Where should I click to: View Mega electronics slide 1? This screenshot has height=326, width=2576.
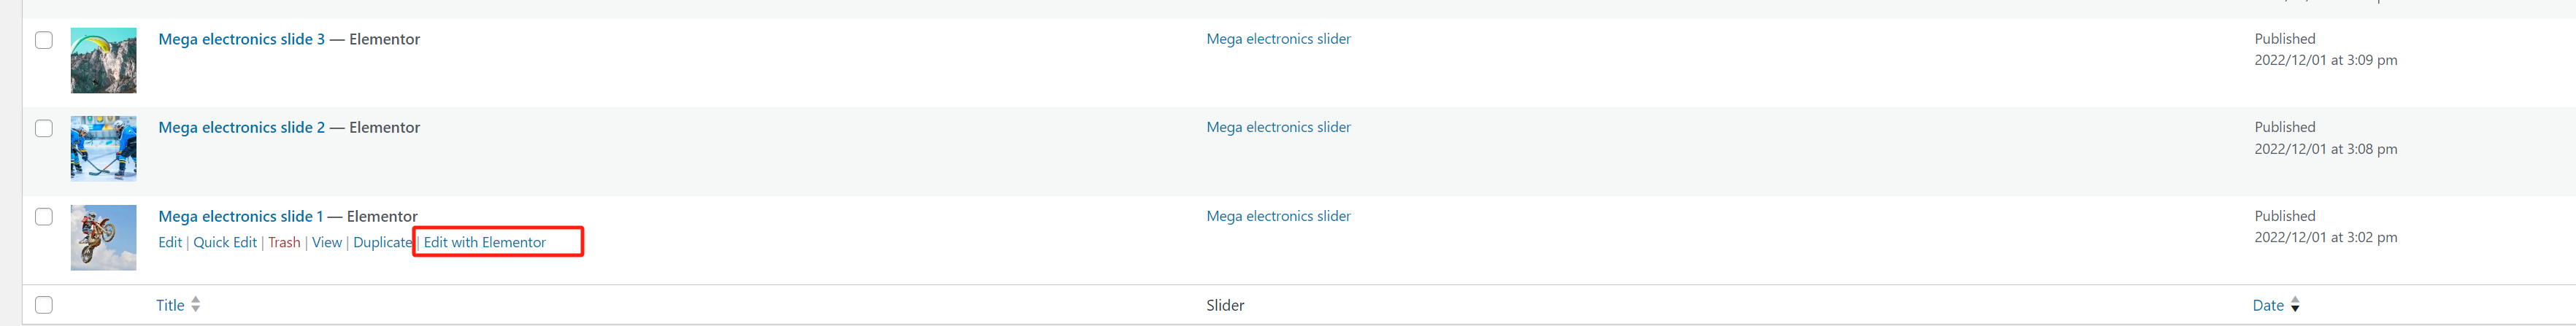click(x=327, y=242)
